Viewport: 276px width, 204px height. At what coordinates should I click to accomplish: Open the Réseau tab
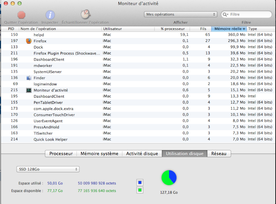(219, 154)
